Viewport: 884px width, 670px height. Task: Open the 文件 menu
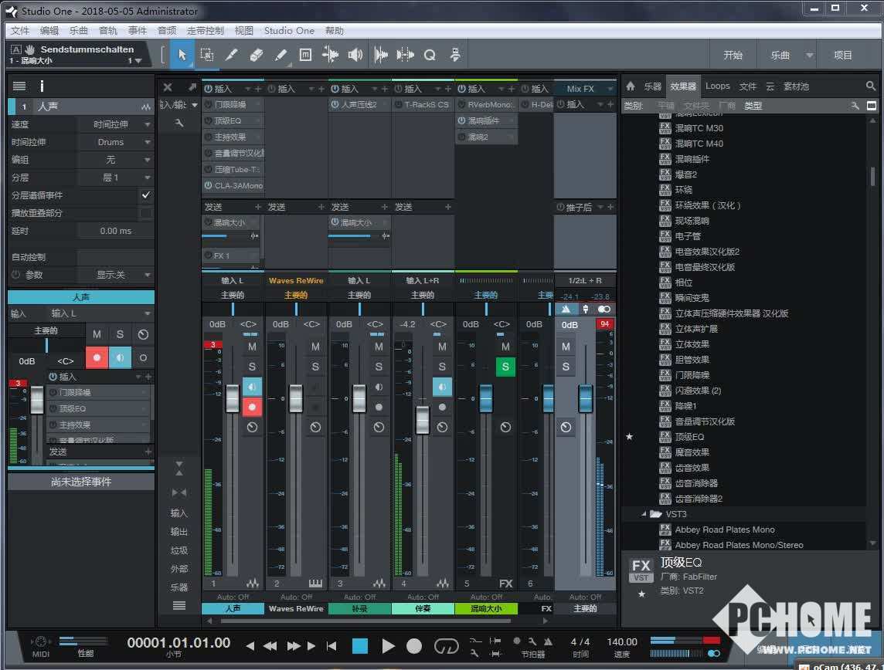point(20,30)
